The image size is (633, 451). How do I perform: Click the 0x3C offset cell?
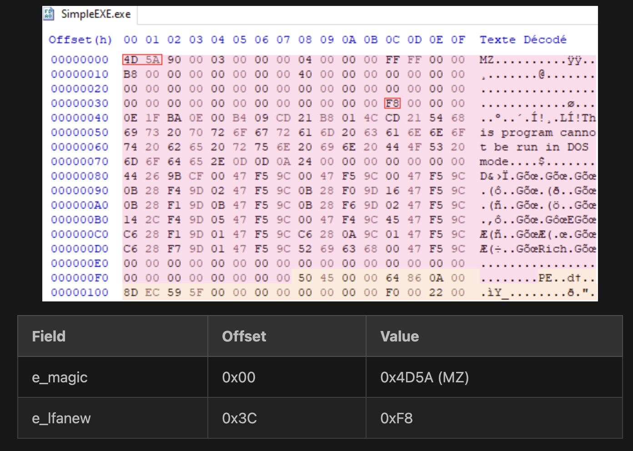pyautogui.click(x=239, y=418)
